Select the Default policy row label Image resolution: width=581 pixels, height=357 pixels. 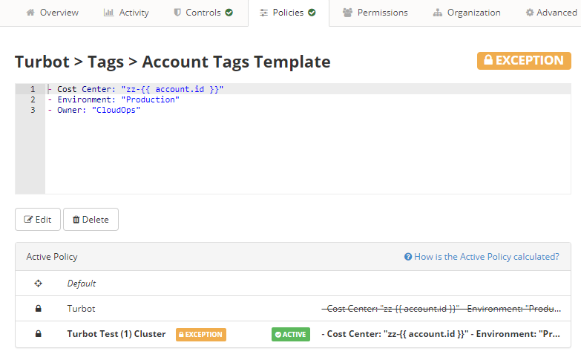82,284
